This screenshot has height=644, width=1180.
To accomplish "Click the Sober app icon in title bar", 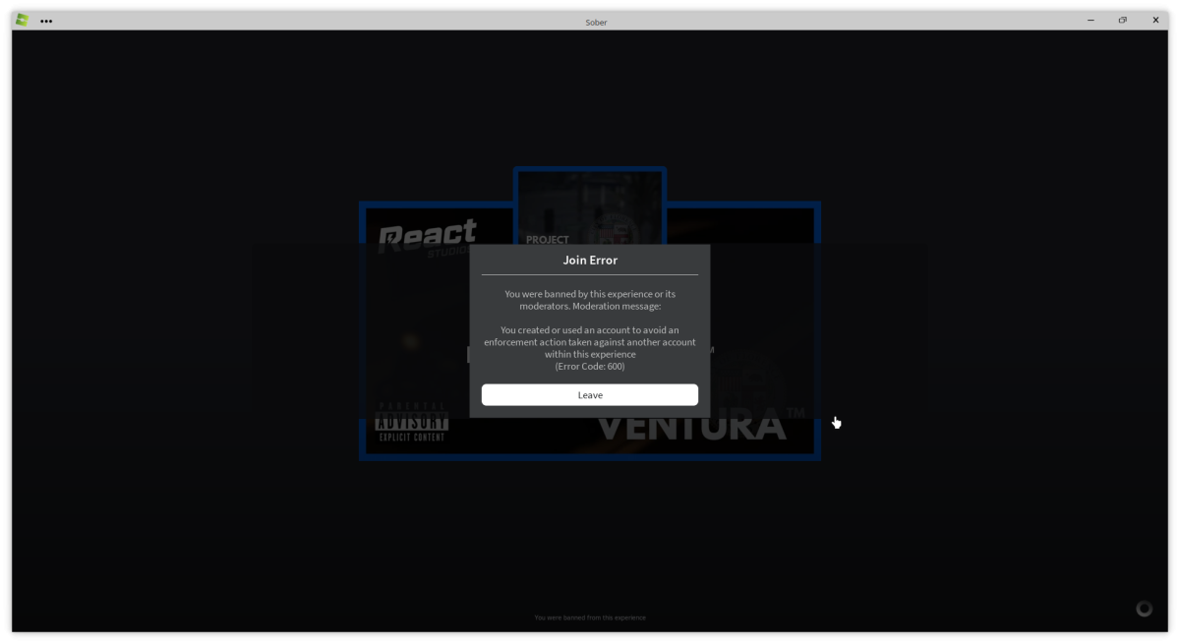I will point(22,20).
